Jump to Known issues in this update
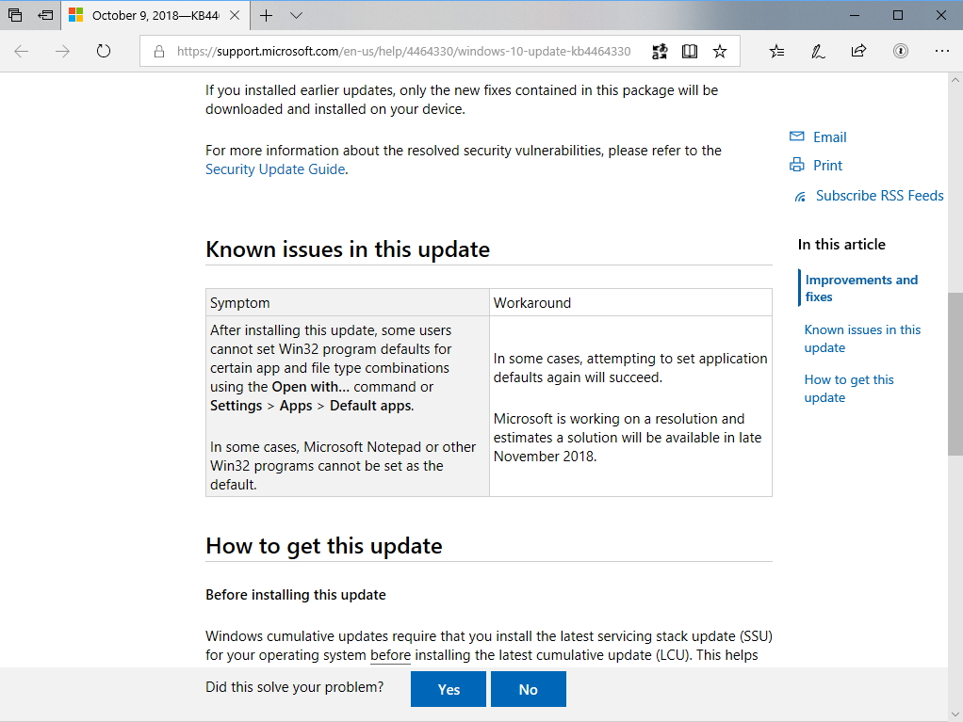 pyautogui.click(x=862, y=339)
